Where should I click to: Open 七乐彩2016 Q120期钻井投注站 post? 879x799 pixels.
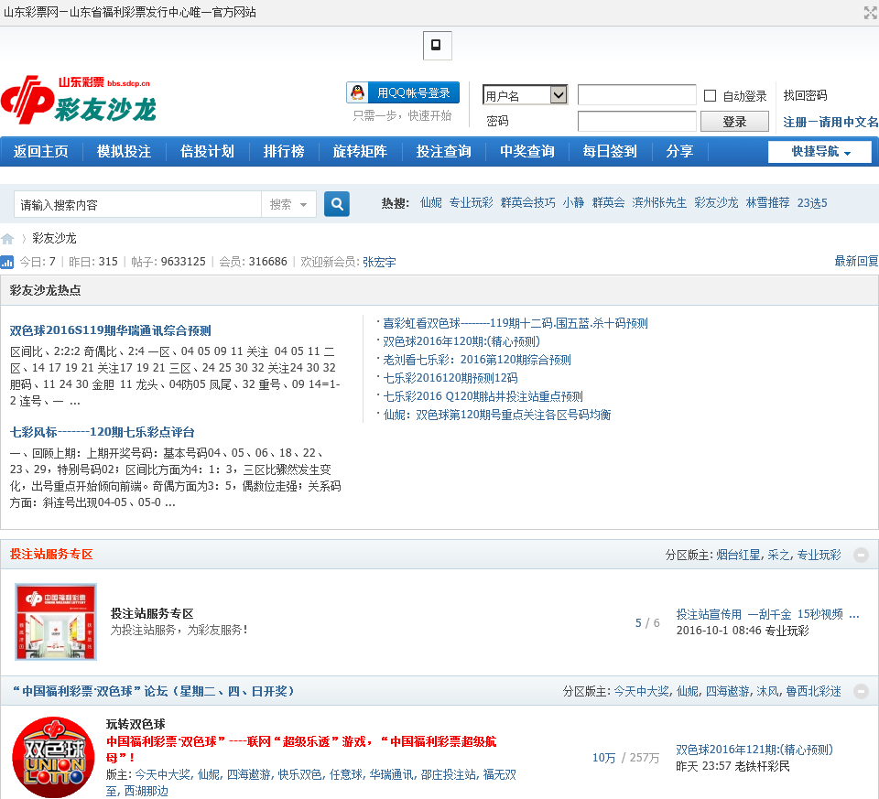483,396
